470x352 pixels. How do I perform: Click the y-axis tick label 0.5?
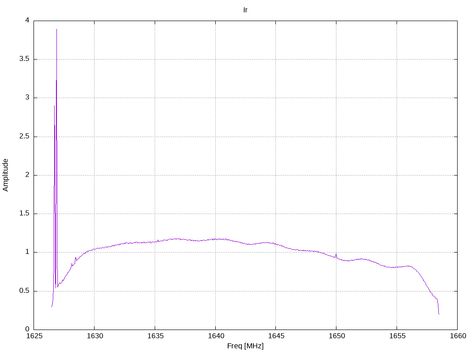pyautogui.click(x=24, y=291)
